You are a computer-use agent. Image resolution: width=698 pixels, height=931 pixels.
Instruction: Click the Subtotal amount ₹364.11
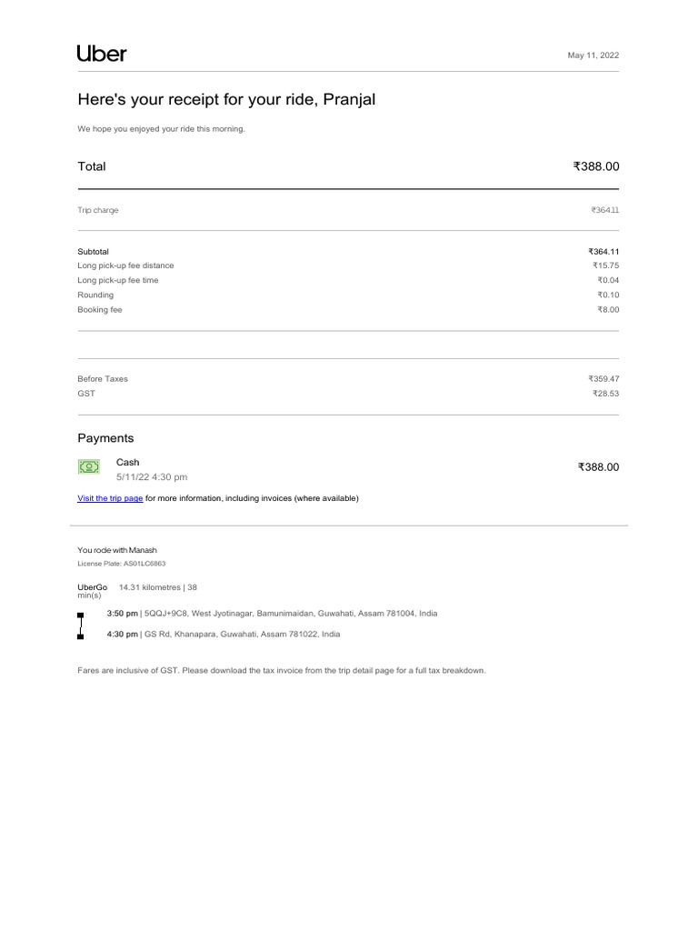pos(603,251)
